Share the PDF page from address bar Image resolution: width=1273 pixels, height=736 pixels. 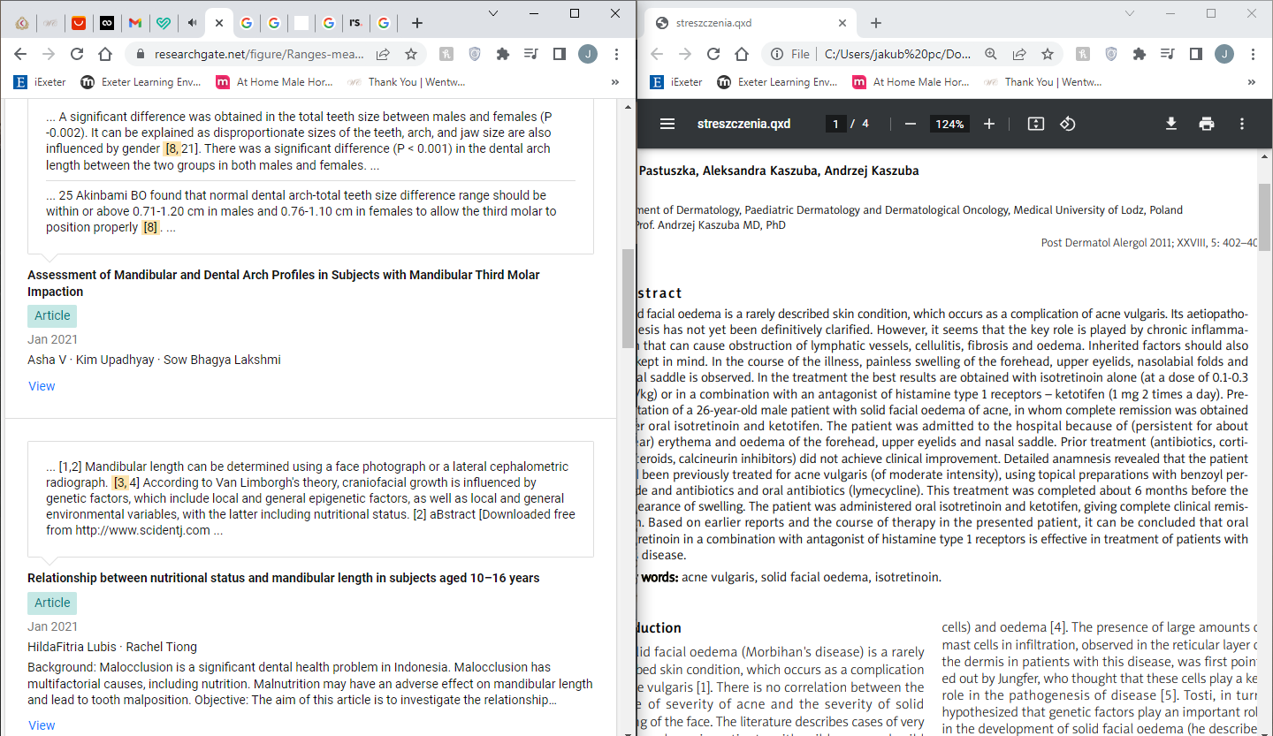pyautogui.click(x=1019, y=54)
